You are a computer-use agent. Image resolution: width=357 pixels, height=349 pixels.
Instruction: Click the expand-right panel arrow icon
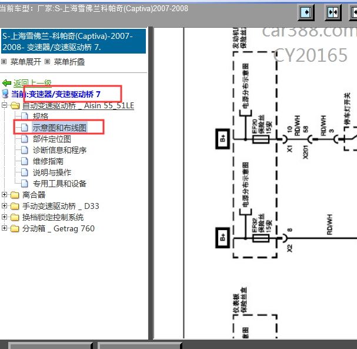tap(306, 12)
